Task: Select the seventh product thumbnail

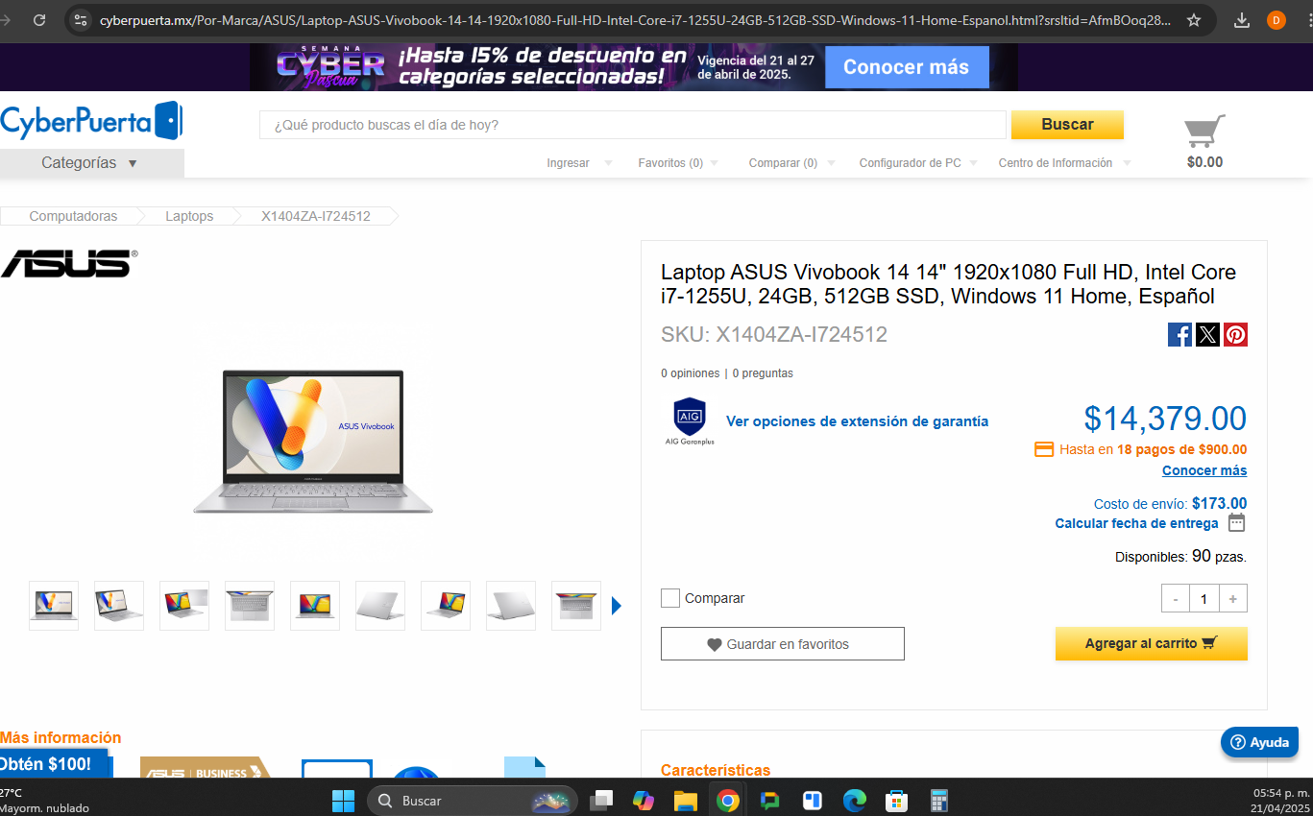Action: coord(446,606)
